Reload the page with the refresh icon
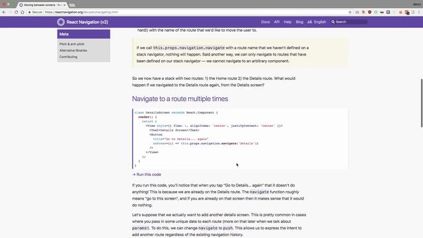 [16, 12]
